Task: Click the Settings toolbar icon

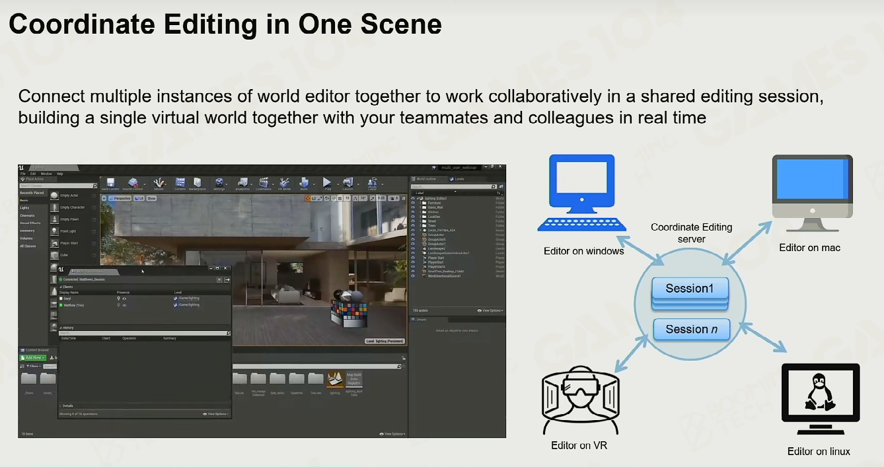Action: 219,184
